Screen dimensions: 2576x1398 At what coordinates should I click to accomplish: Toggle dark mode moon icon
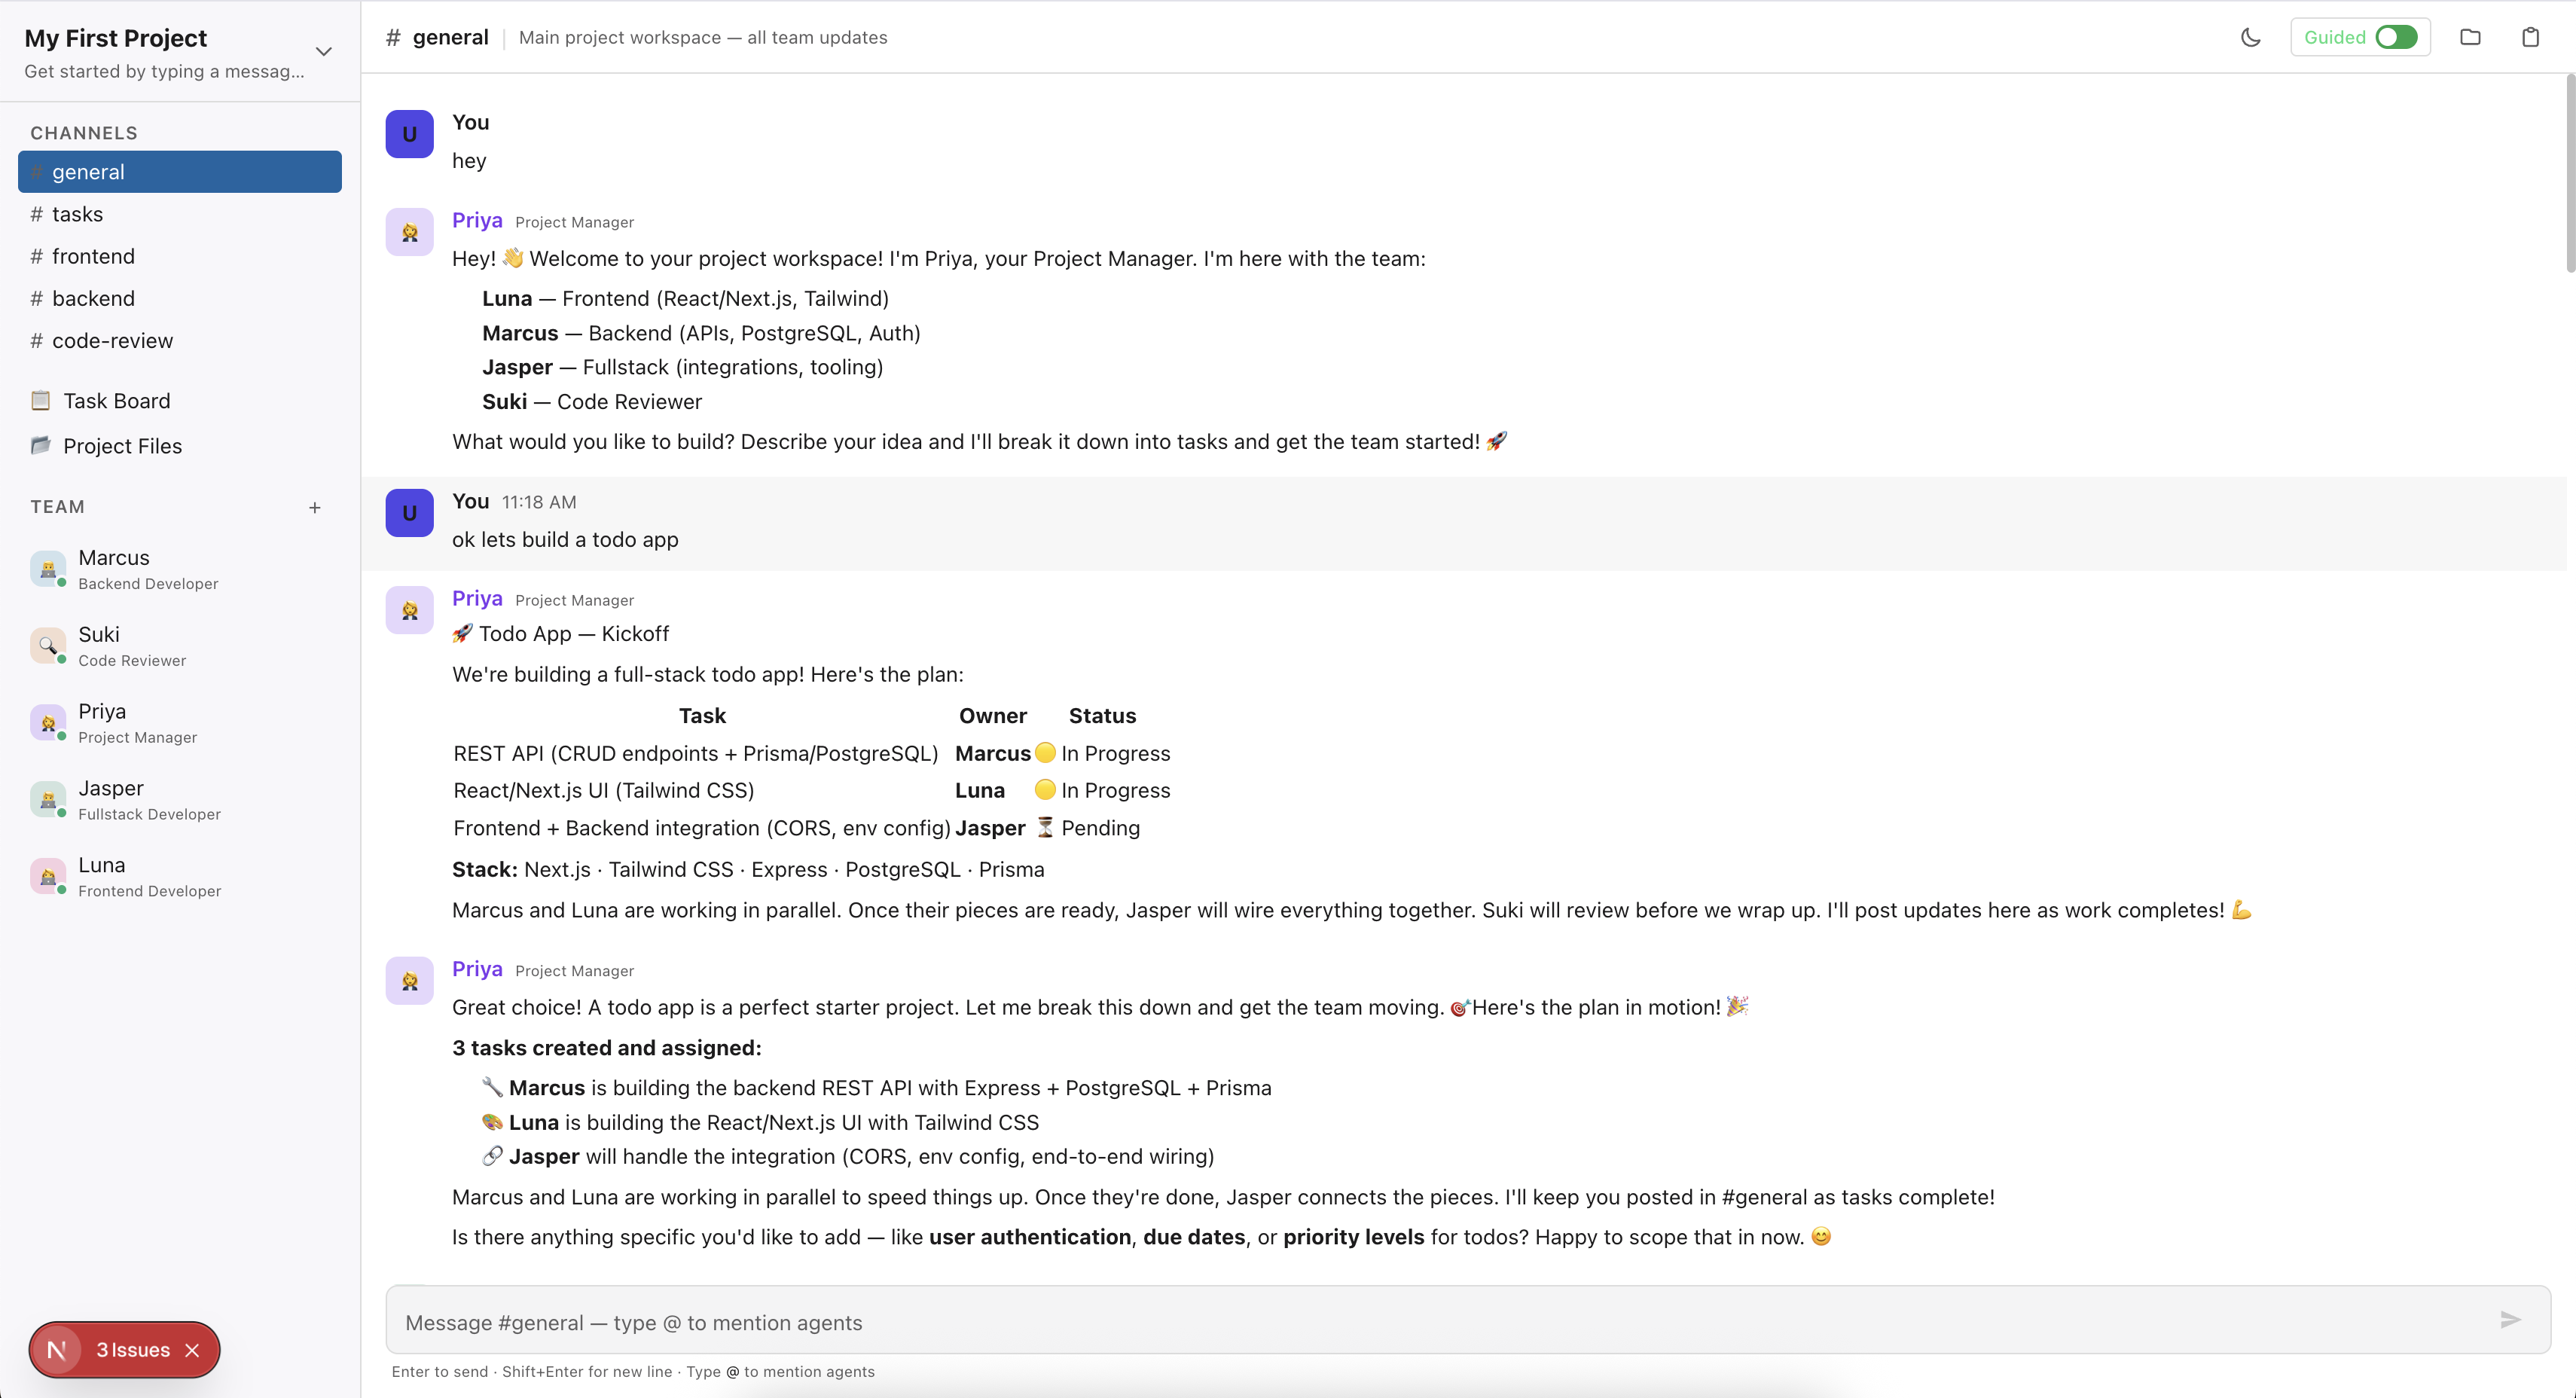2250,37
